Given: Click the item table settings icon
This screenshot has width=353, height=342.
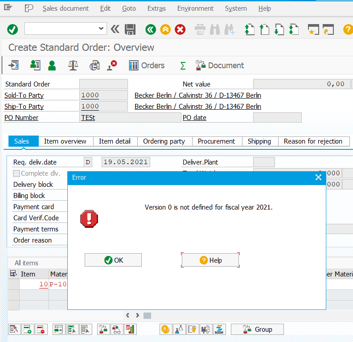Looking at the screenshot, I should tap(13, 273).
